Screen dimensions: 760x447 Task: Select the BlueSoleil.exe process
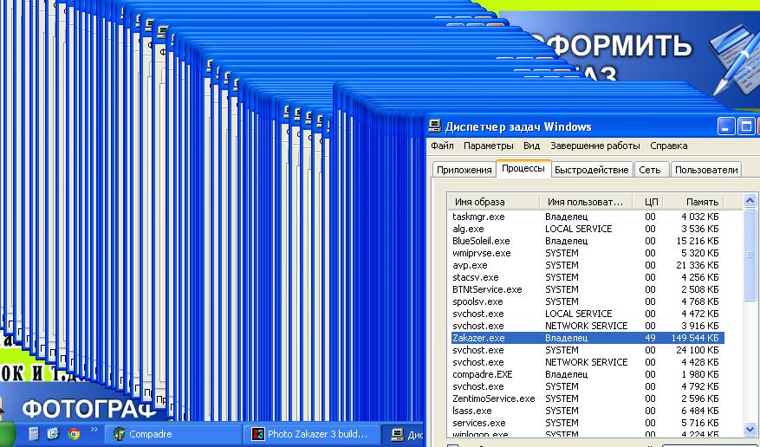tap(588, 241)
